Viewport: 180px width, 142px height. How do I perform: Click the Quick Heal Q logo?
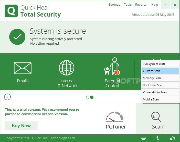point(11,11)
